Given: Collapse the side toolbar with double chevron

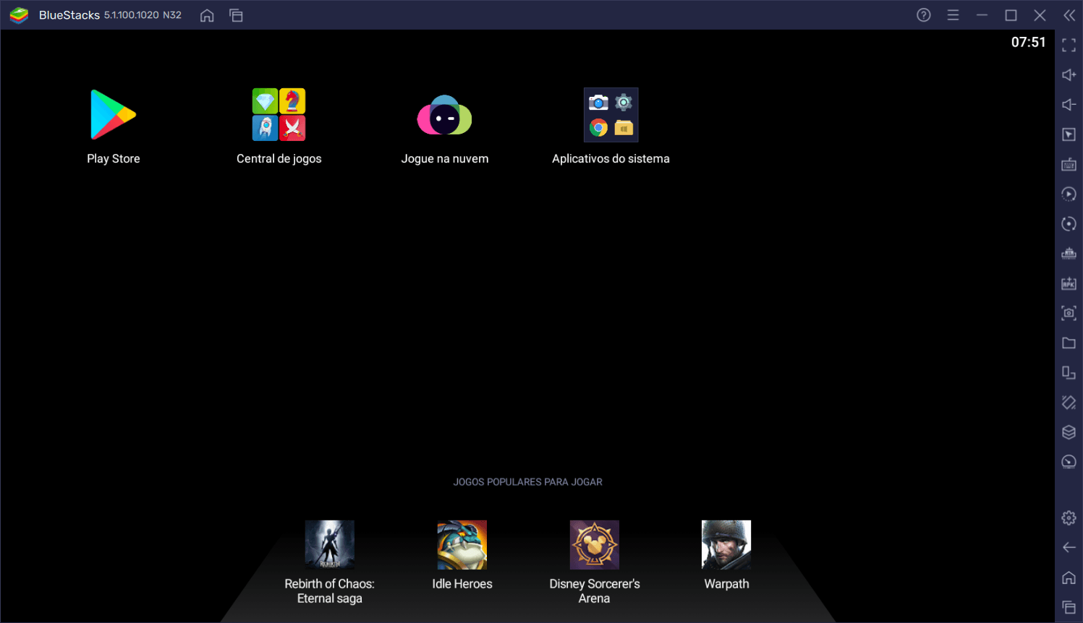Looking at the screenshot, I should click(x=1069, y=15).
